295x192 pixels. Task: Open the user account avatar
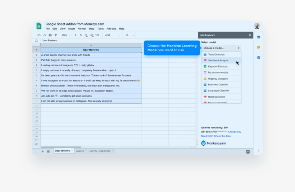point(257,26)
